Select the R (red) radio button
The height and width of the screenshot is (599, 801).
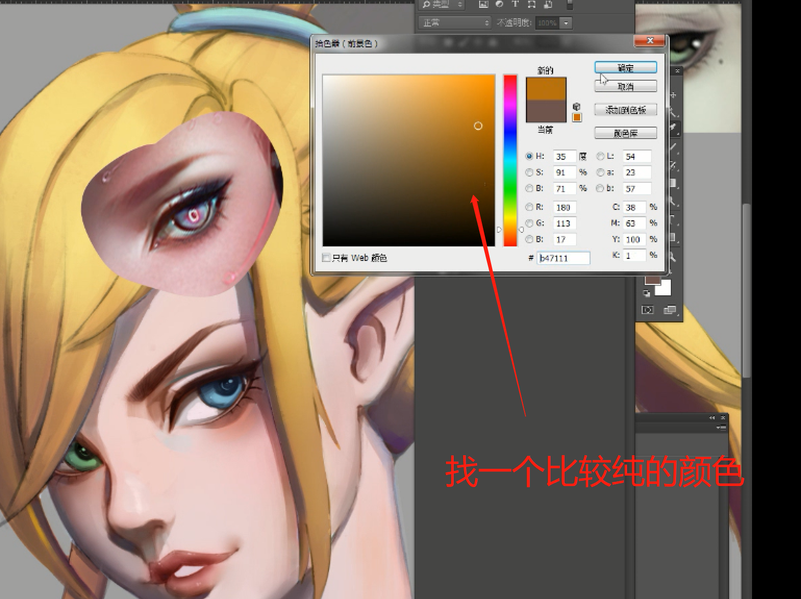529,207
